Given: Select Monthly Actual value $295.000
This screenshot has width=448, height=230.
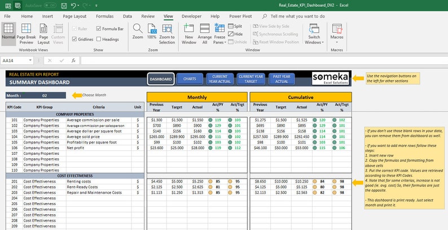Looking at the screenshot, I should coord(197,137).
